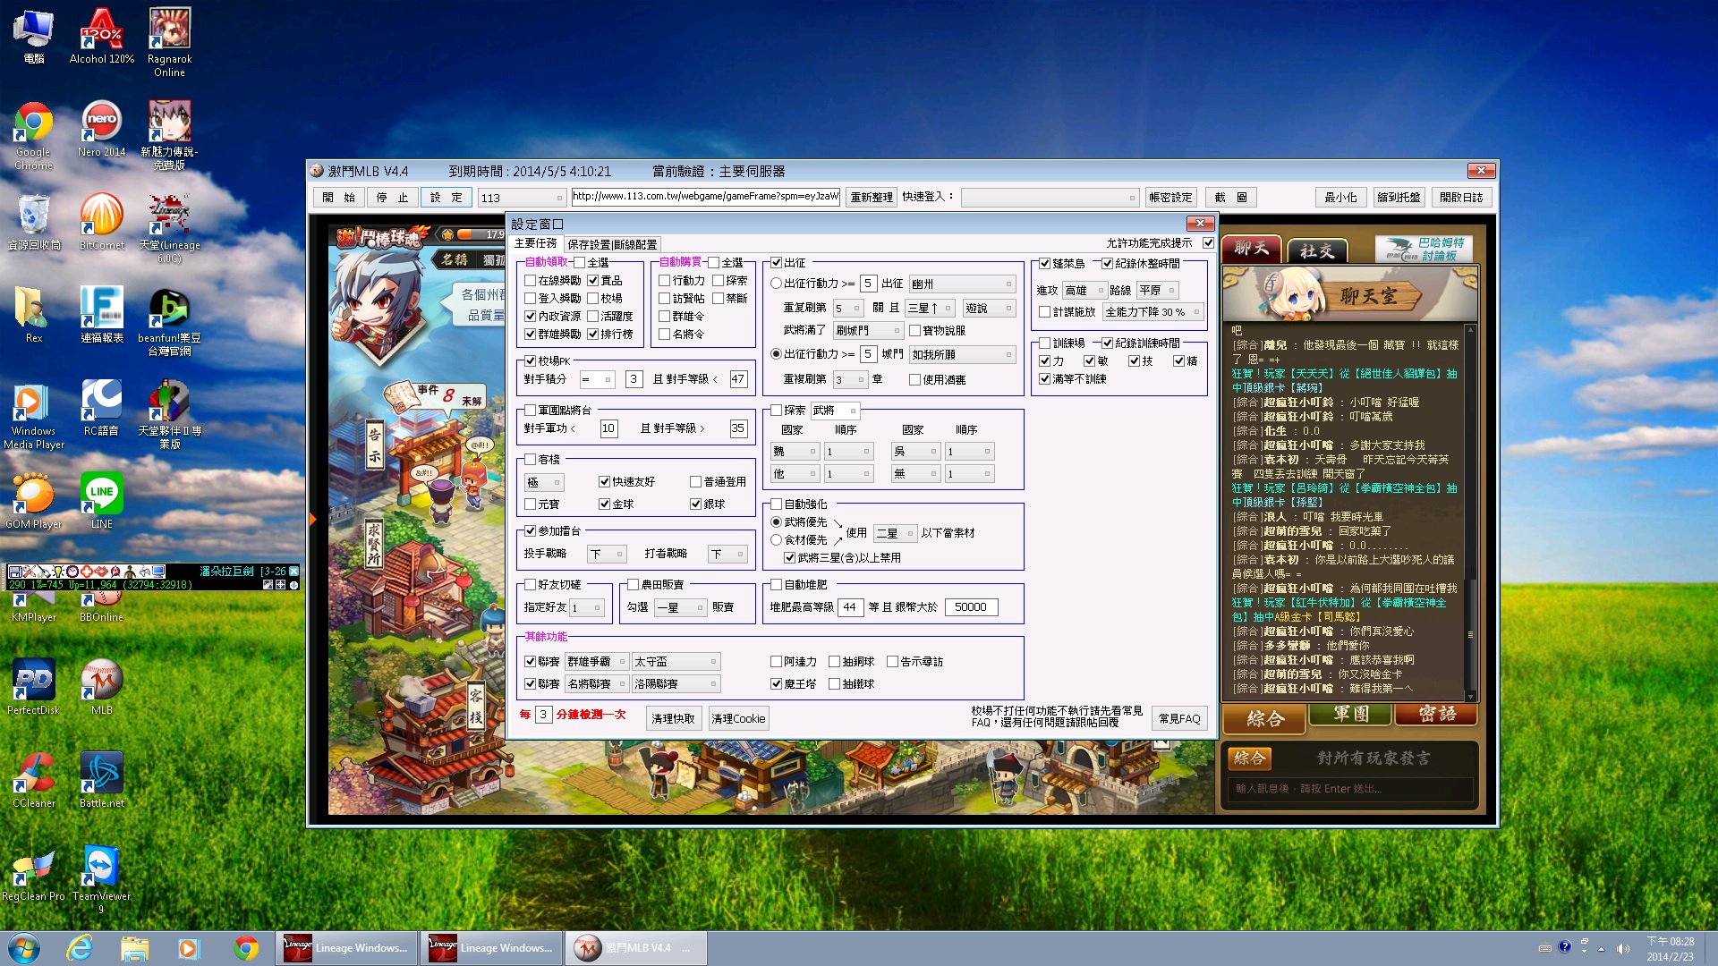The width and height of the screenshot is (1718, 966).
Task: Switch to 激鬥MLB V4.4 taskbar button
Action: point(635,948)
